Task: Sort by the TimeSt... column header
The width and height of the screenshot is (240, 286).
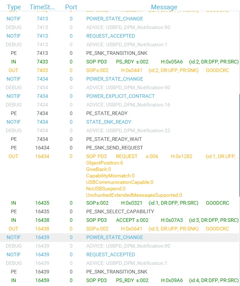Action: [x=42, y=7]
